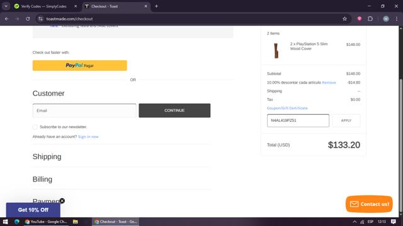Open the Extensions puzzle icon

[370, 19]
